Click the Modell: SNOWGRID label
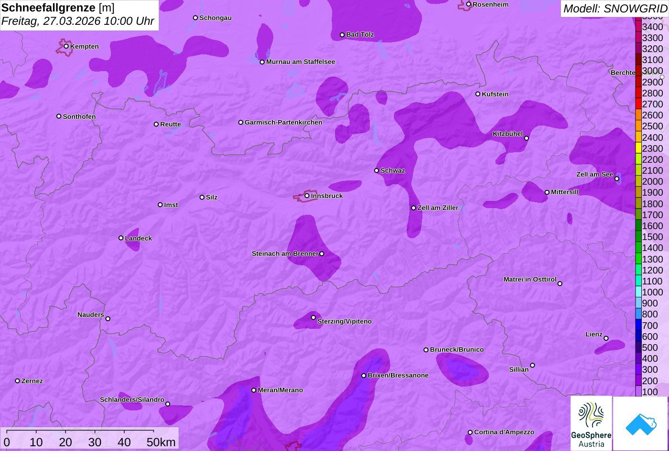 (615, 9)
